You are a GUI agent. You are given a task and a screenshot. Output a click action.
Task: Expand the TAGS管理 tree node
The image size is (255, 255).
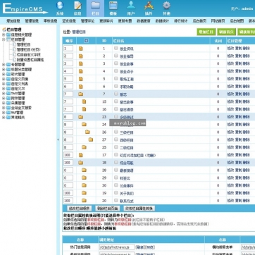[4, 94]
